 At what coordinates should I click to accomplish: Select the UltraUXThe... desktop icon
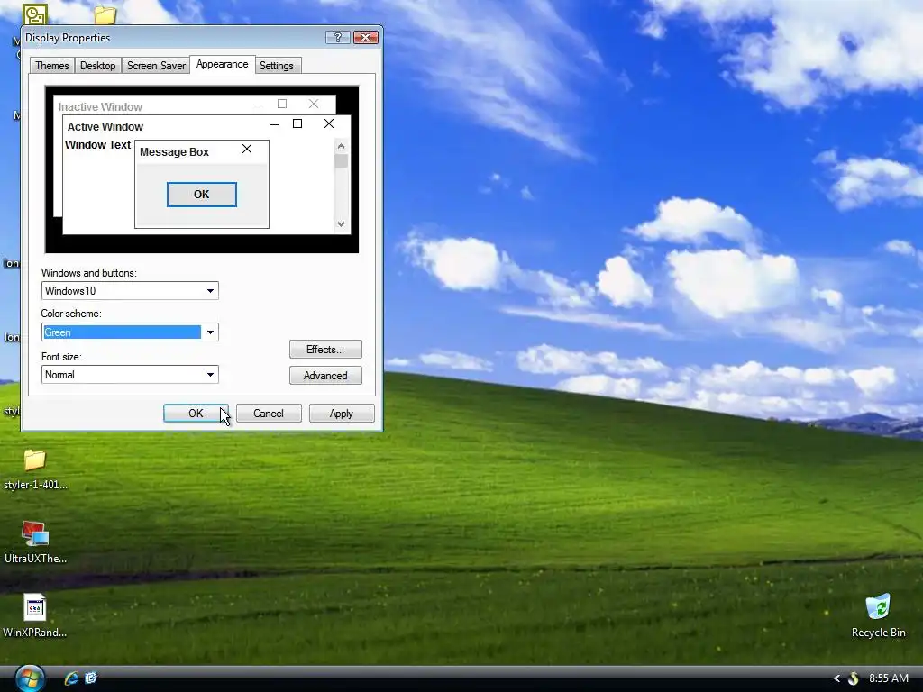[x=35, y=542]
